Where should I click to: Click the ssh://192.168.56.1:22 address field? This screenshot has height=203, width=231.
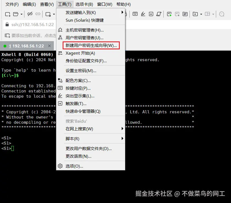33,25
